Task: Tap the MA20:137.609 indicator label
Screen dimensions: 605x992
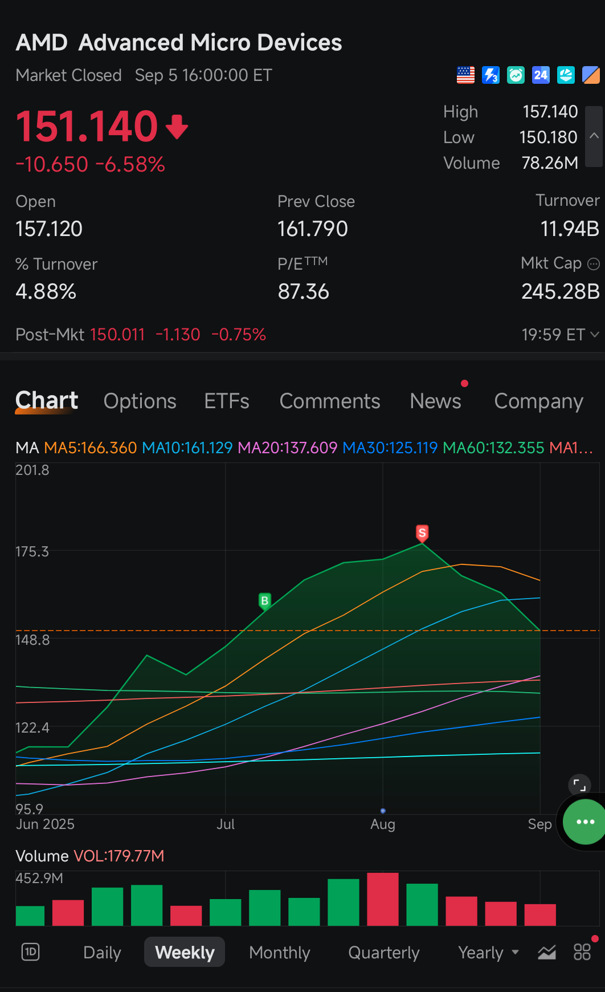Action: coord(288,448)
